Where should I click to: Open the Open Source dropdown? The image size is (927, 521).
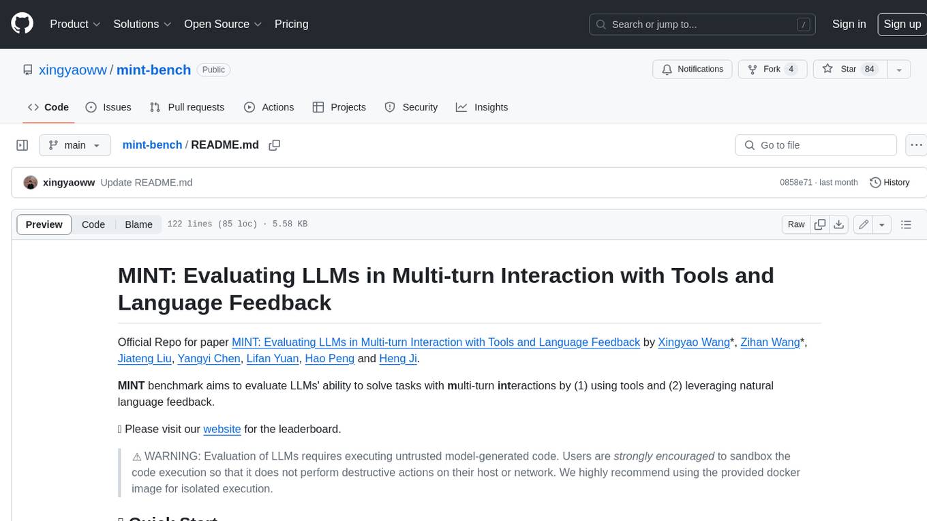[223, 24]
